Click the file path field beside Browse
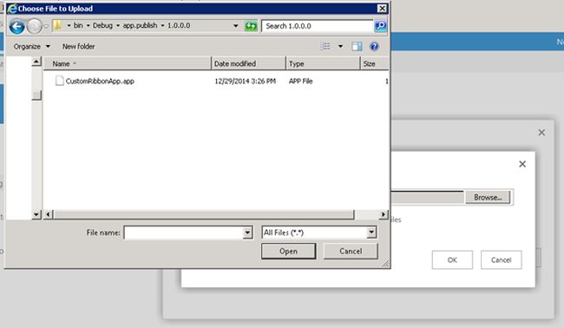This screenshot has height=328, width=564. (427, 198)
